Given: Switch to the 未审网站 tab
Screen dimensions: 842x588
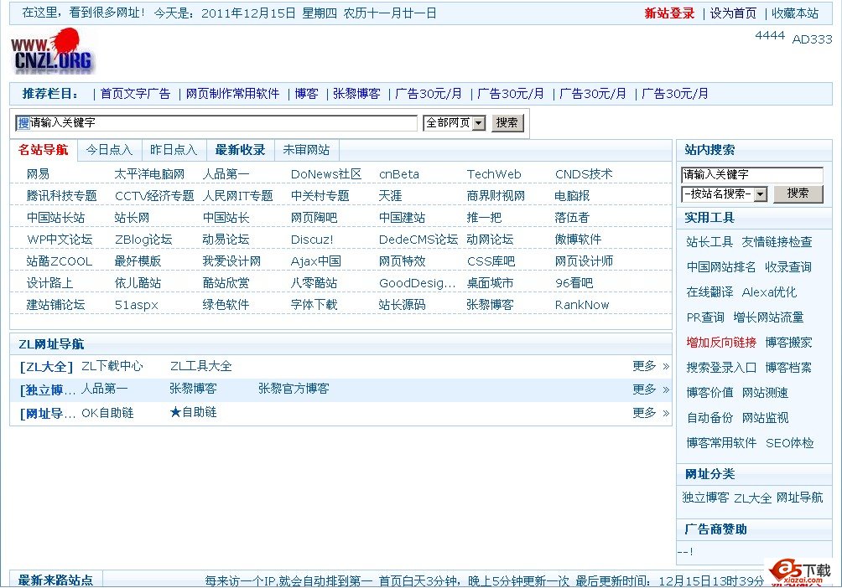Looking at the screenshot, I should [x=306, y=150].
